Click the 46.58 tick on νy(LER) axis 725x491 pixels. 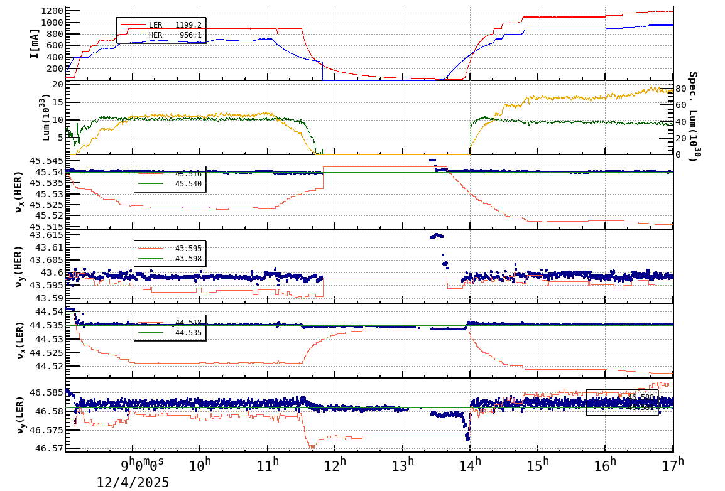(x=50, y=411)
